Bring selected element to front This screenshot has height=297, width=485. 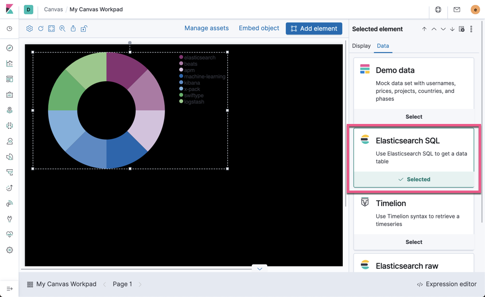click(x=425, y=29)
